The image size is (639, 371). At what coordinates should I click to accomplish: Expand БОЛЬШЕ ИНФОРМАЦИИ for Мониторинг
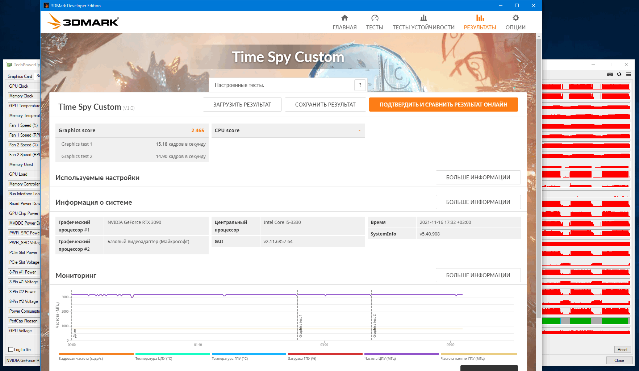point(478,275)
